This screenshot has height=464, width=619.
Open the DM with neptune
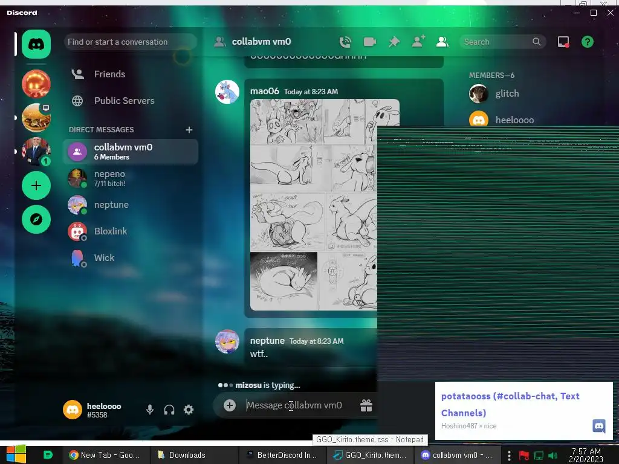pos(131,205)
